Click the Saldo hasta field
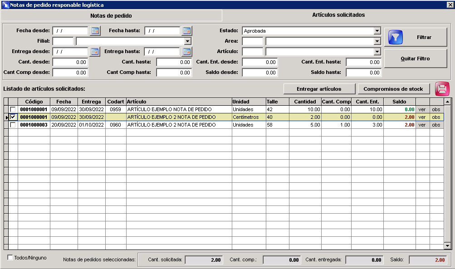 (364, 73)
